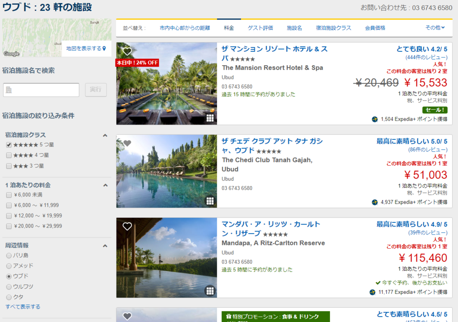Select the ウルワツ area radio button

pos(9,287)
